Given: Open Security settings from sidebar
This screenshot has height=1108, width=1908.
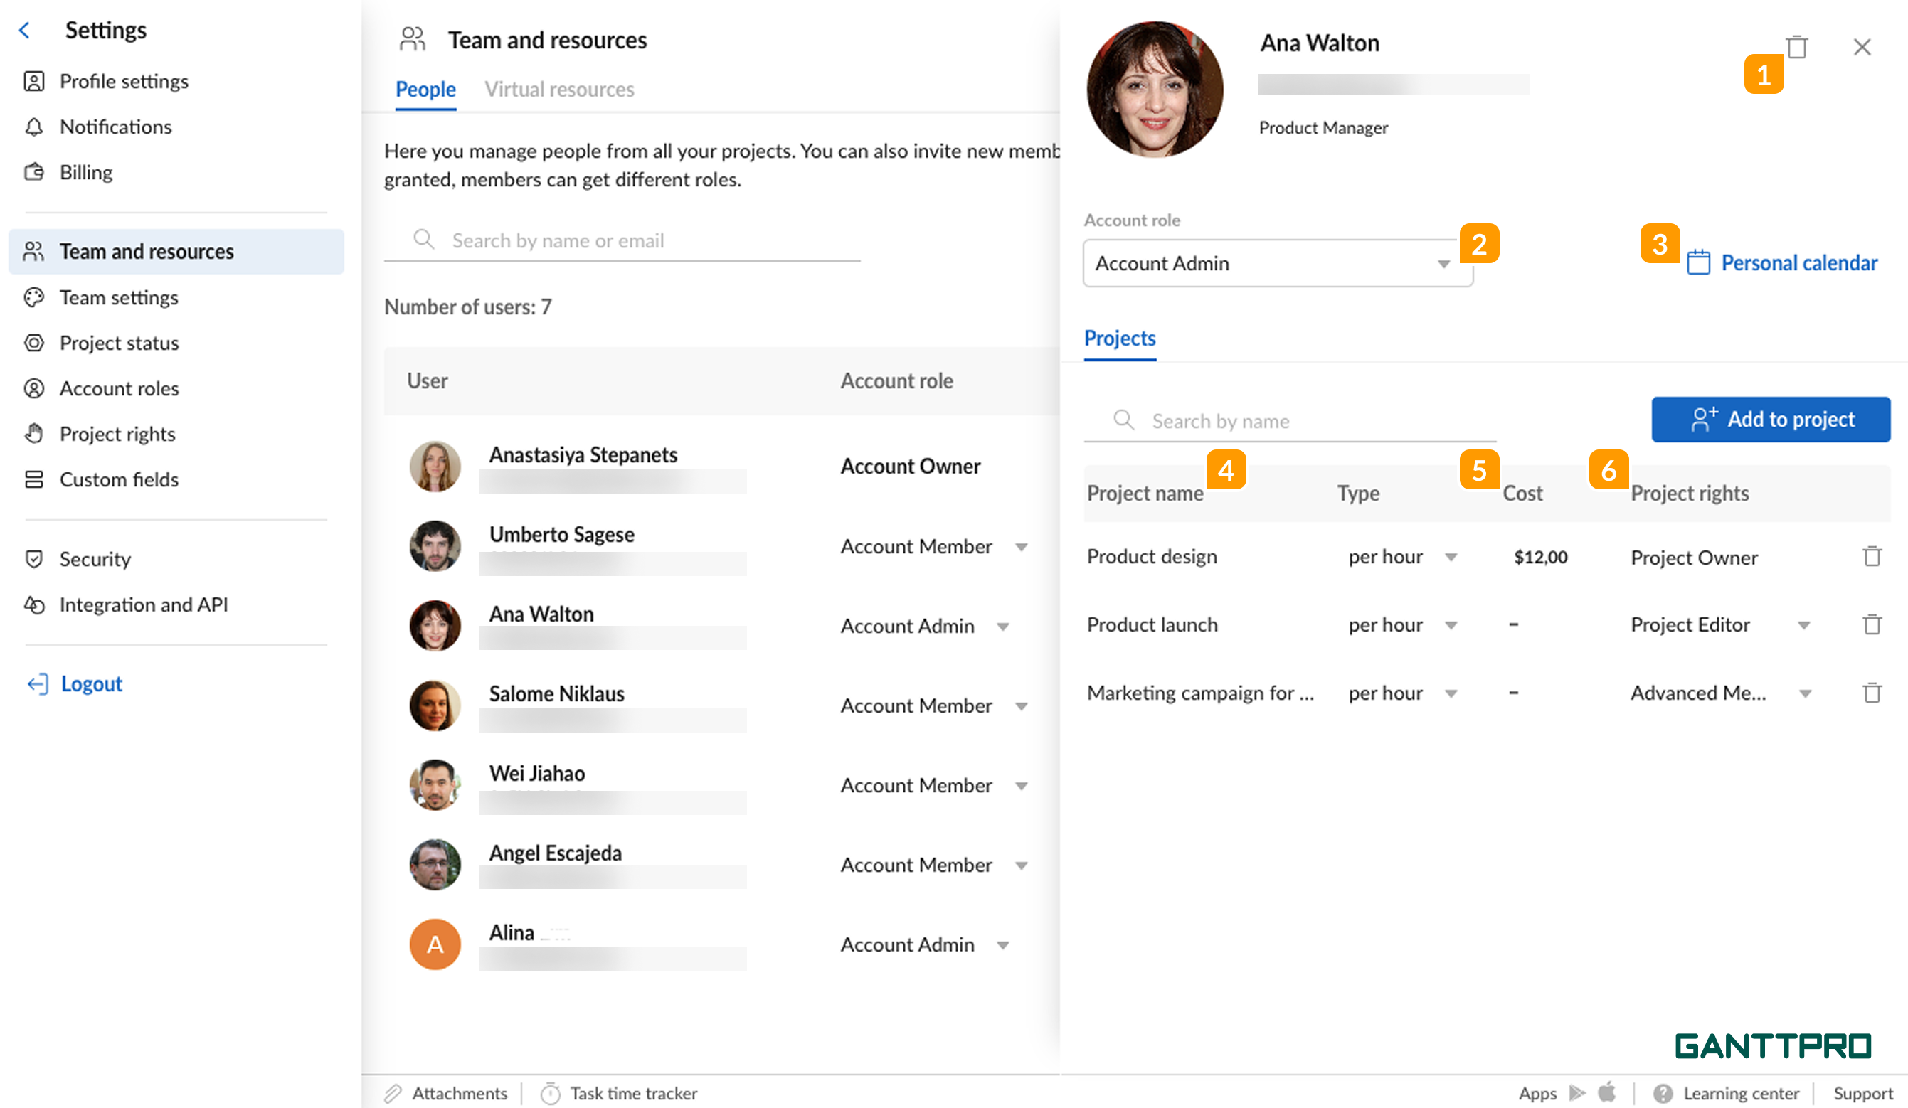Looking at the screenshot, I should point(95,558).
